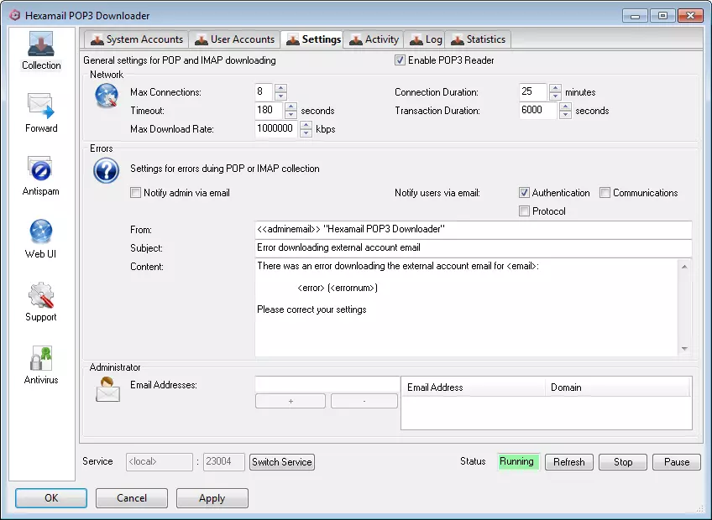Click the Apply button

point(212,498)
